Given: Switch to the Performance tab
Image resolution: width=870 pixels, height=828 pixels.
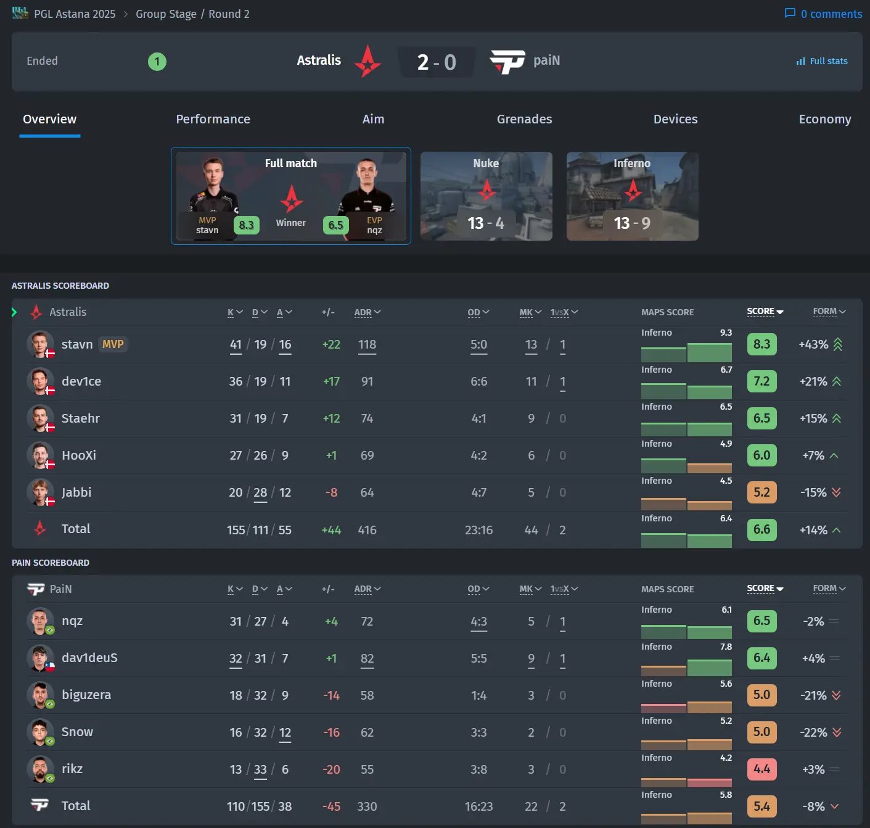Looking at the screenshot, I should click(x=213, y=119).
